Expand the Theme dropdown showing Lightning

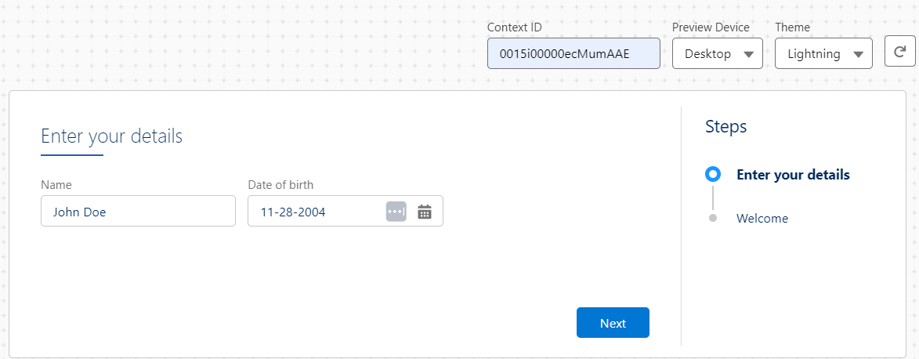pos(823,54)
